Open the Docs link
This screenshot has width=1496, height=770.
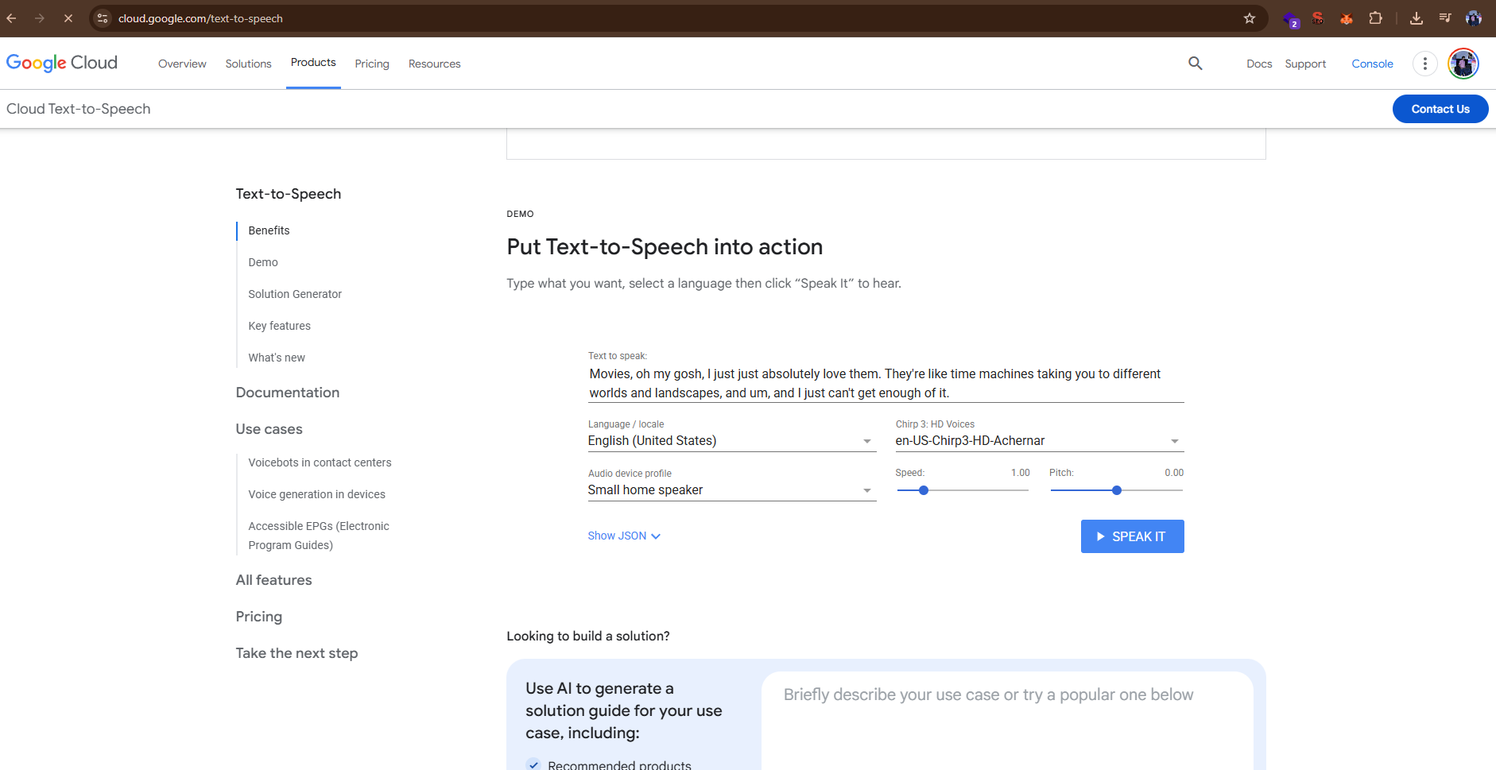[1259, 64]
